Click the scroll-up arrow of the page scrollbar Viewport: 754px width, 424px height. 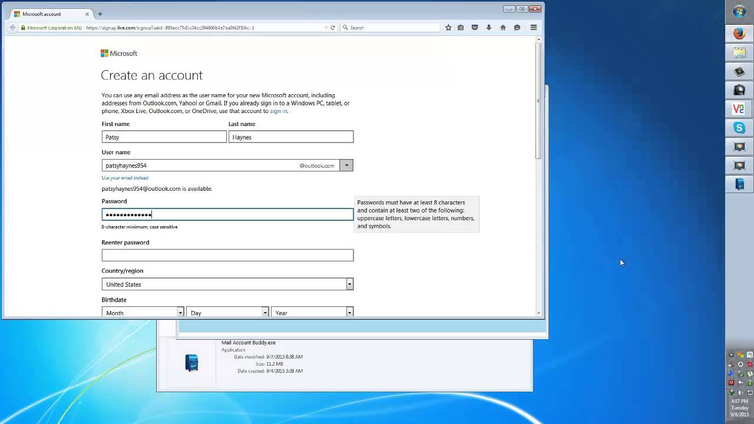pos(538,39)
